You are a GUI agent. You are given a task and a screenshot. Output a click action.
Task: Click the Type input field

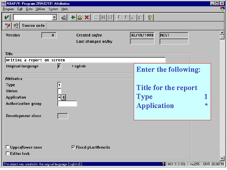tap(59, 85)
